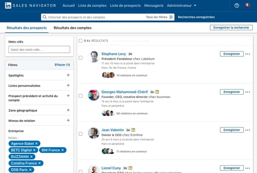The image size is (257, 173).
Task: Save Georges Mohammed-Chérif with Enregistrer
Action: coord(231,92)
